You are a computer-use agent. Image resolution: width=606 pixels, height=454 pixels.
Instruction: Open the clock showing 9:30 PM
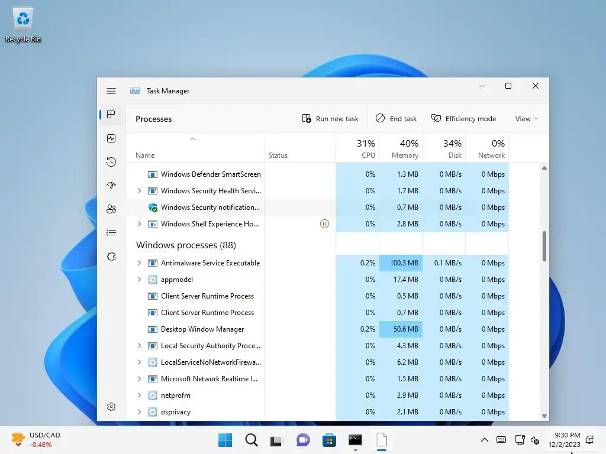[x=565, y=440]
